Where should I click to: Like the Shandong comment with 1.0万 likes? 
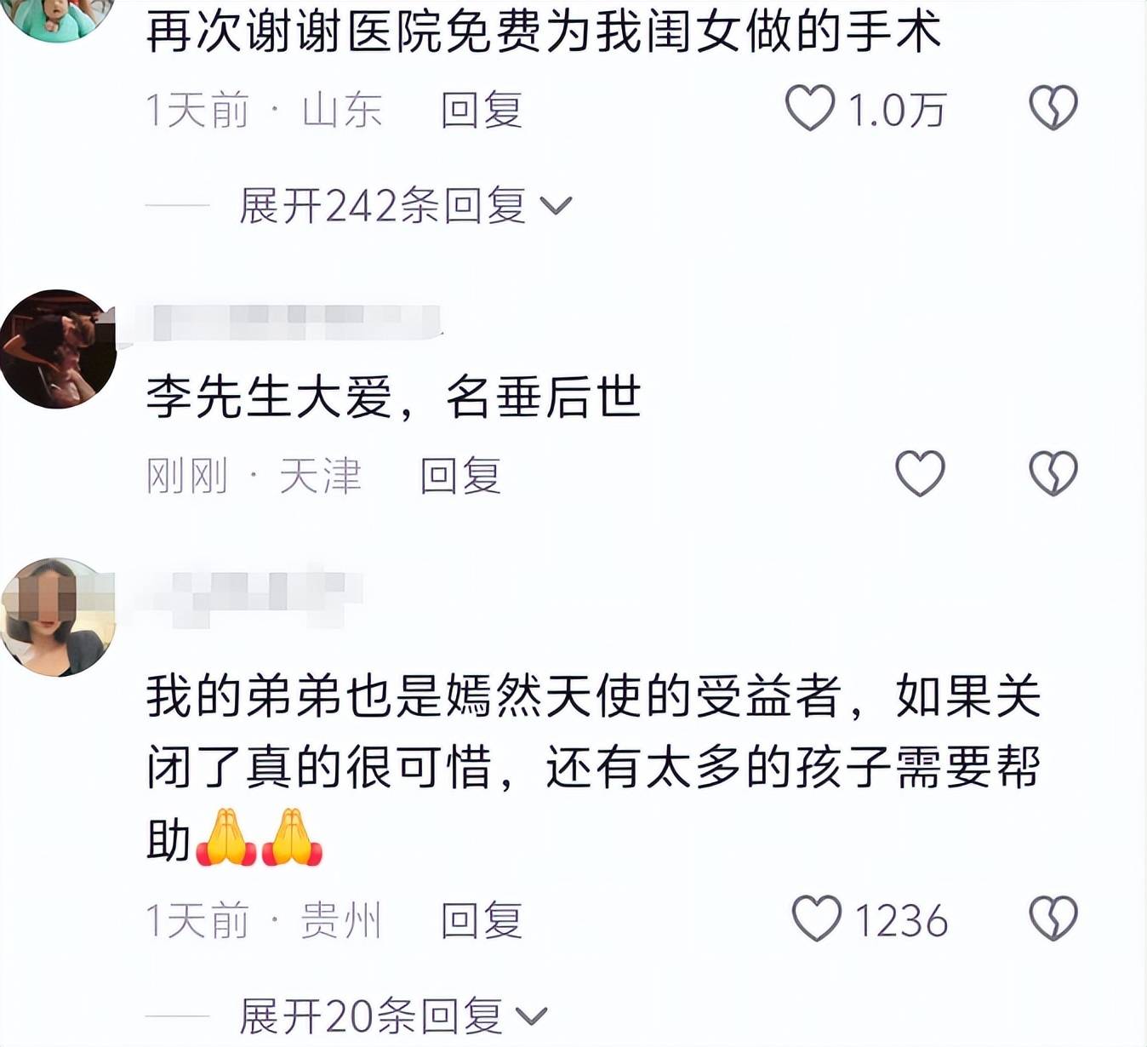tap(809, 108)
